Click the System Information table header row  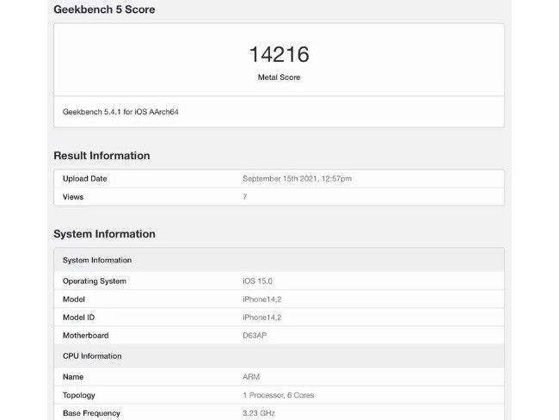pyautogui.click(x=279, y=260)
